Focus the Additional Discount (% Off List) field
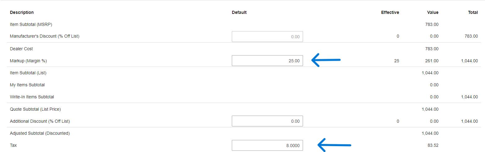Image resolution: width=485 pixels, height=152 pixels. tap(267, 121)
